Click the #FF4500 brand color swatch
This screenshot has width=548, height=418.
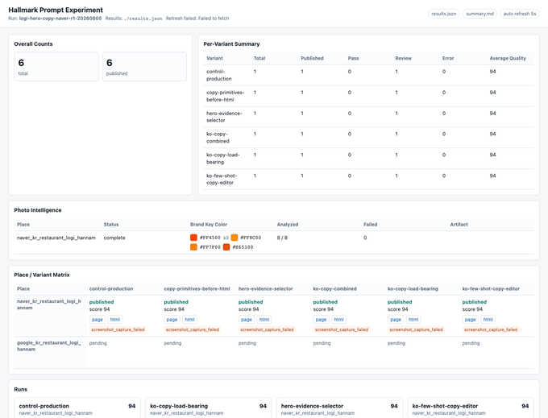point(193,238)
